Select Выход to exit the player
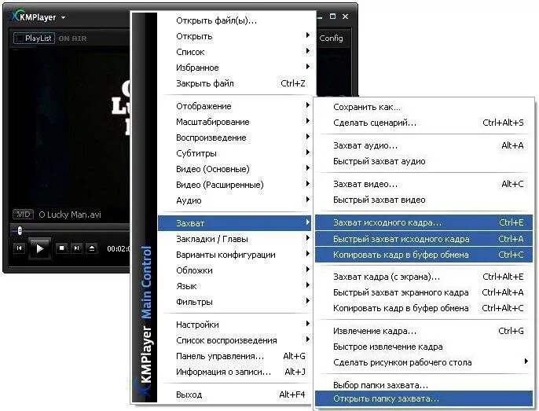Viewport: 539px width, 411px height. (235, 394)
